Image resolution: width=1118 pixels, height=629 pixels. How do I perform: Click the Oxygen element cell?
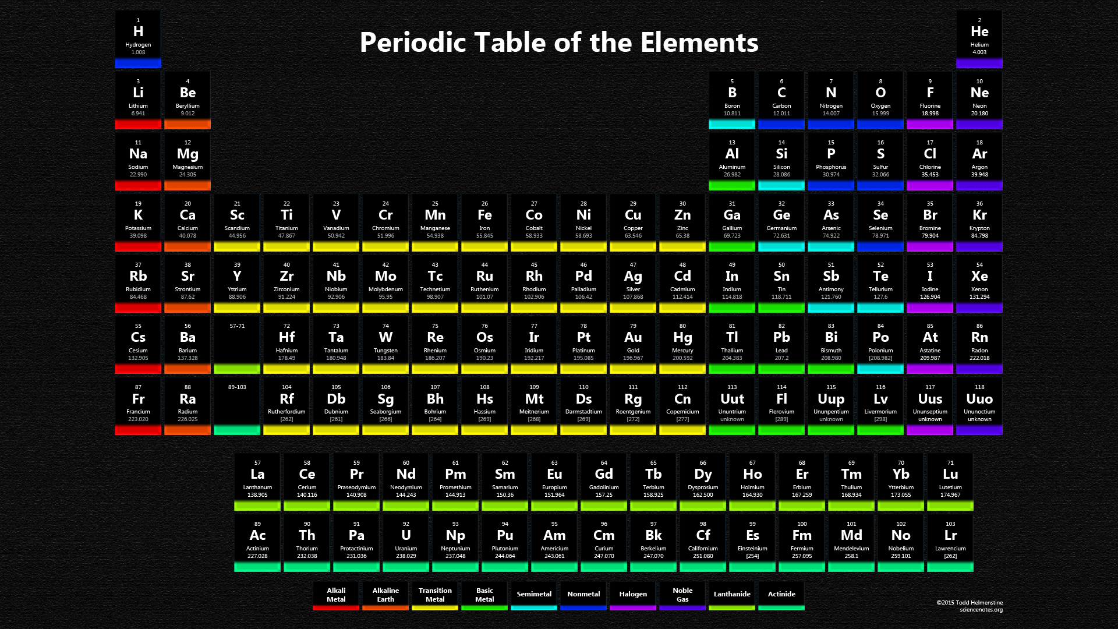coord(880,99)
